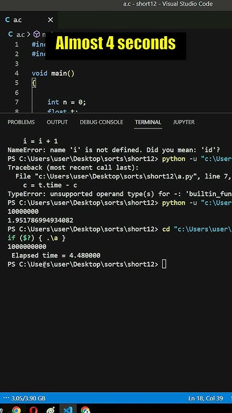Click the a.c breadcrumb file item
Viewport: 232px width, 413px height.
click(x=21, y=34)
